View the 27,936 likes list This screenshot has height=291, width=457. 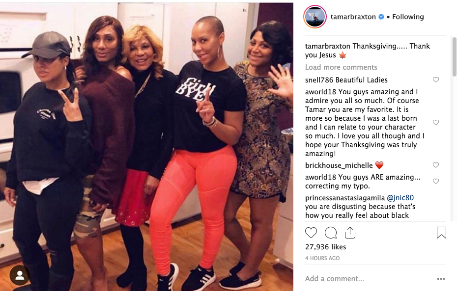326,247
